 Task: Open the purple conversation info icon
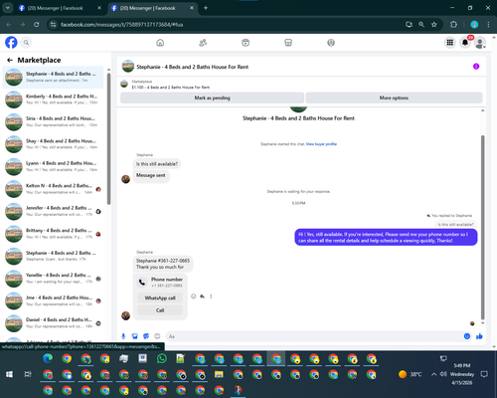[476, 67]
